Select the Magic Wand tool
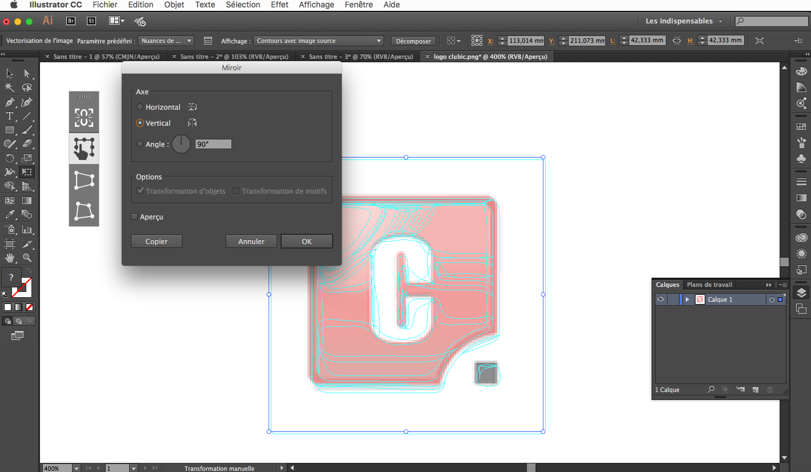This screenshot has height=472, width=811. [10, 87]
